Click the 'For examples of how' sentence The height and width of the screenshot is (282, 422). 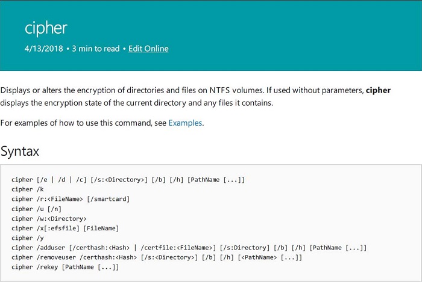pyautogui.click(x=102, y=123)
